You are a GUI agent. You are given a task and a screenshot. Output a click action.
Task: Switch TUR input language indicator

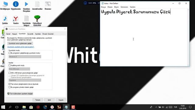click(x=175, y=107)
